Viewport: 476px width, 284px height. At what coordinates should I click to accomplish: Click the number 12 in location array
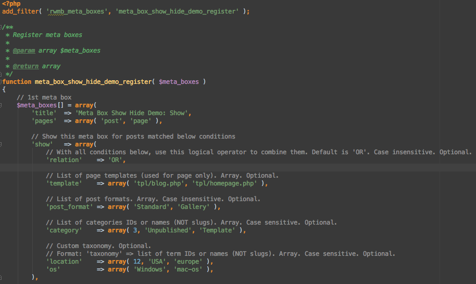coord(137,262)
